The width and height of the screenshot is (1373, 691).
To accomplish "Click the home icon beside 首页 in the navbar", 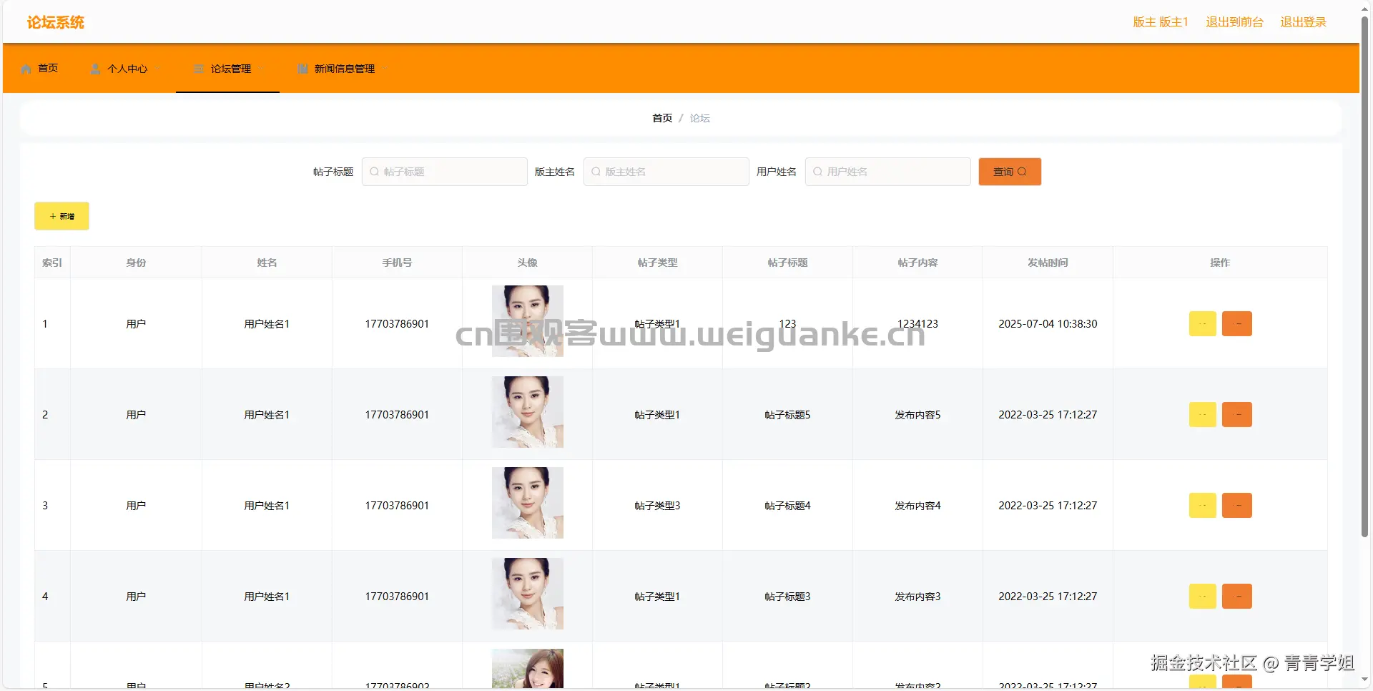I will pyautogui.click(x=26, y=69).
